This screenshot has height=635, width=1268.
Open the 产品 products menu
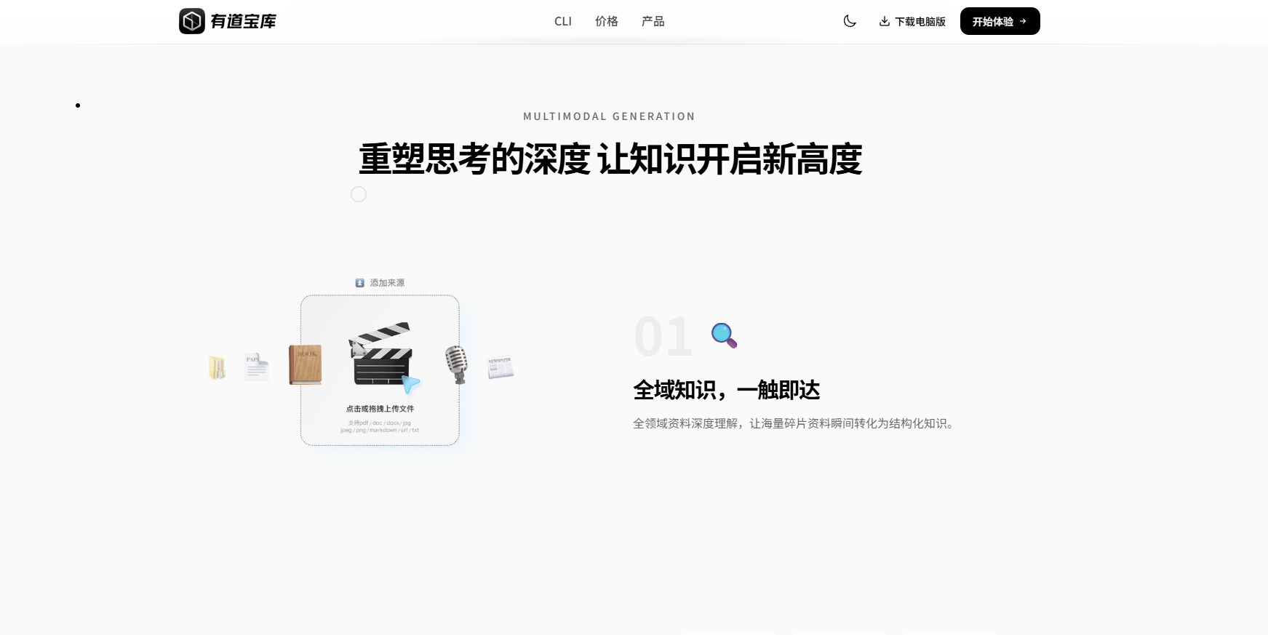pyautogui.click(x=653, y=21)
